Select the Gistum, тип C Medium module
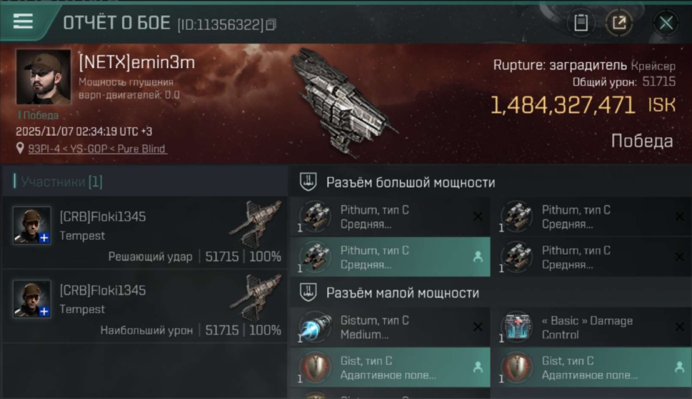 pyautogui.click(x=390, y=327)
